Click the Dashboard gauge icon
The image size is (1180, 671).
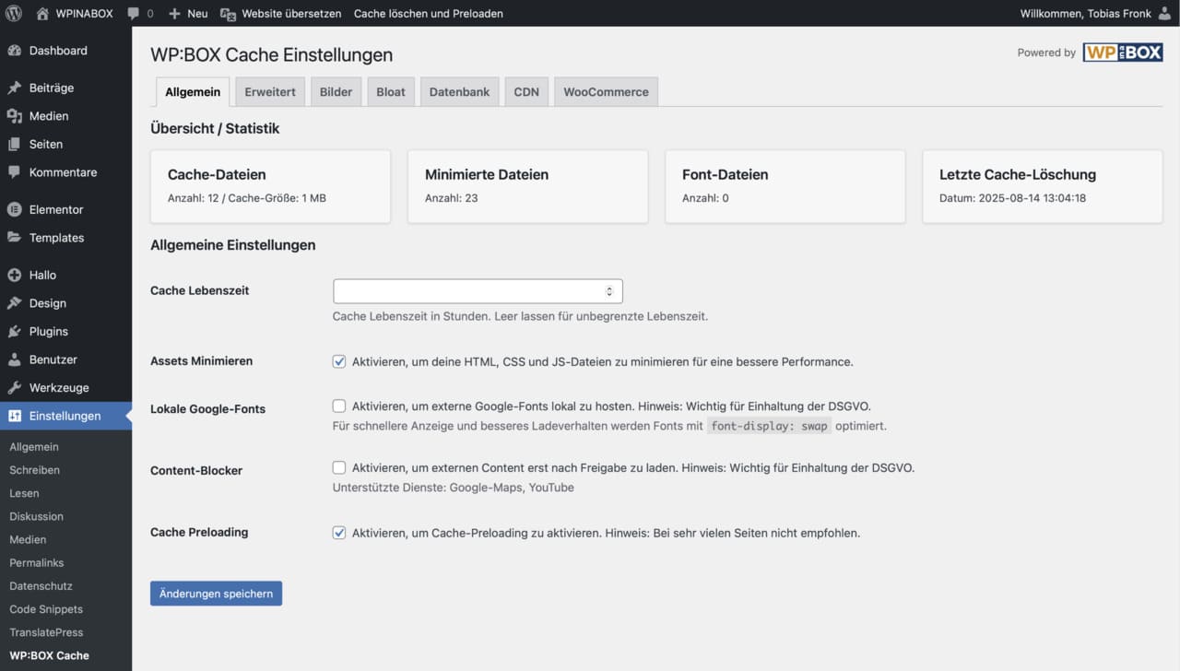click(x=14, y=51)
